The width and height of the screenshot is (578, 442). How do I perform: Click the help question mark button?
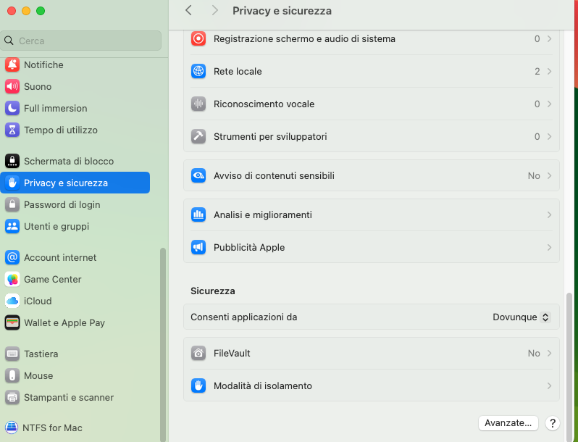[552, 423]
